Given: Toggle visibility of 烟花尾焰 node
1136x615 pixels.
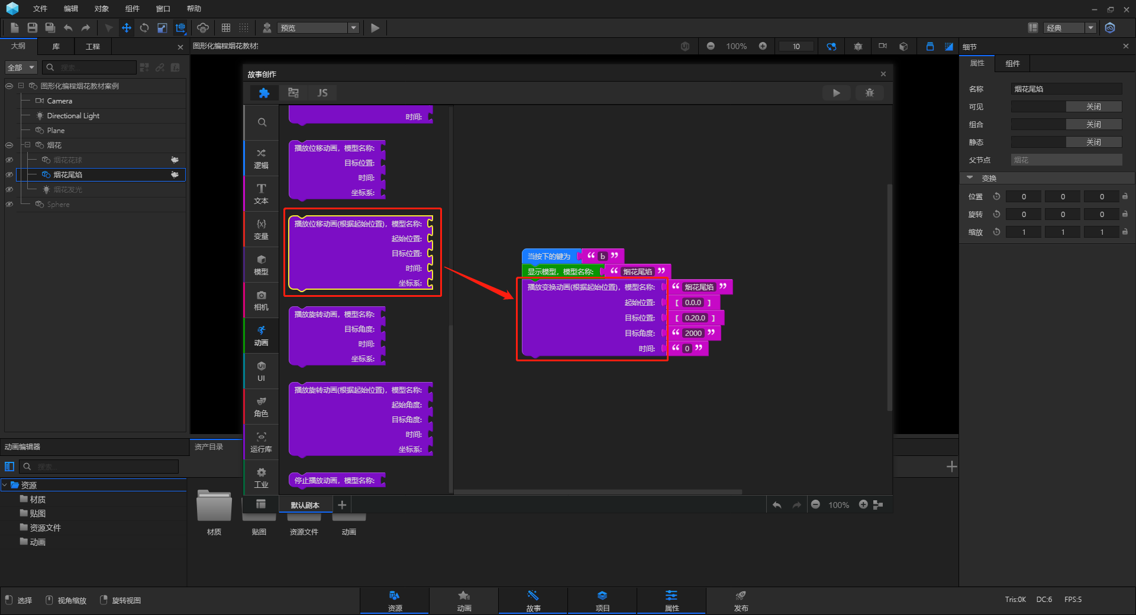Looking at the screenshot, I should tap(9, 175).
